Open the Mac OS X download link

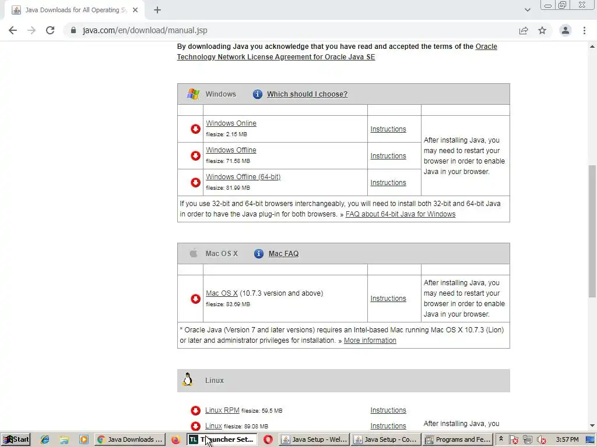pos(222,293)
